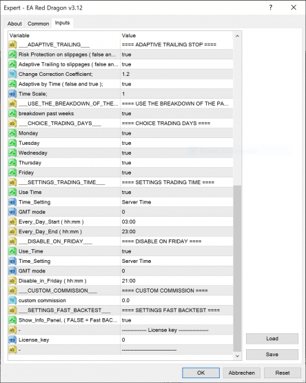Click the scrollbar down arrow

pyautogui.click(x=237, y=356)
